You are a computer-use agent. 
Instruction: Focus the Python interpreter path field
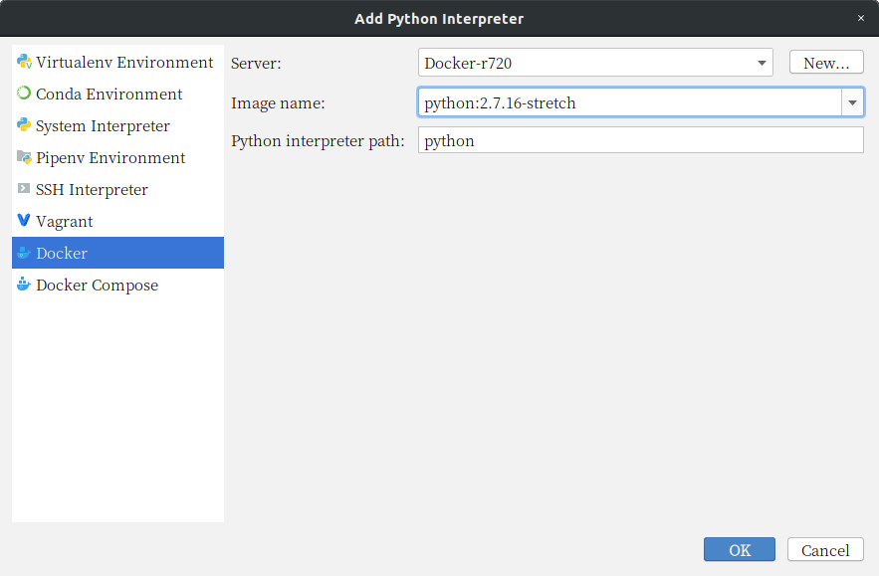pos(641,140)
